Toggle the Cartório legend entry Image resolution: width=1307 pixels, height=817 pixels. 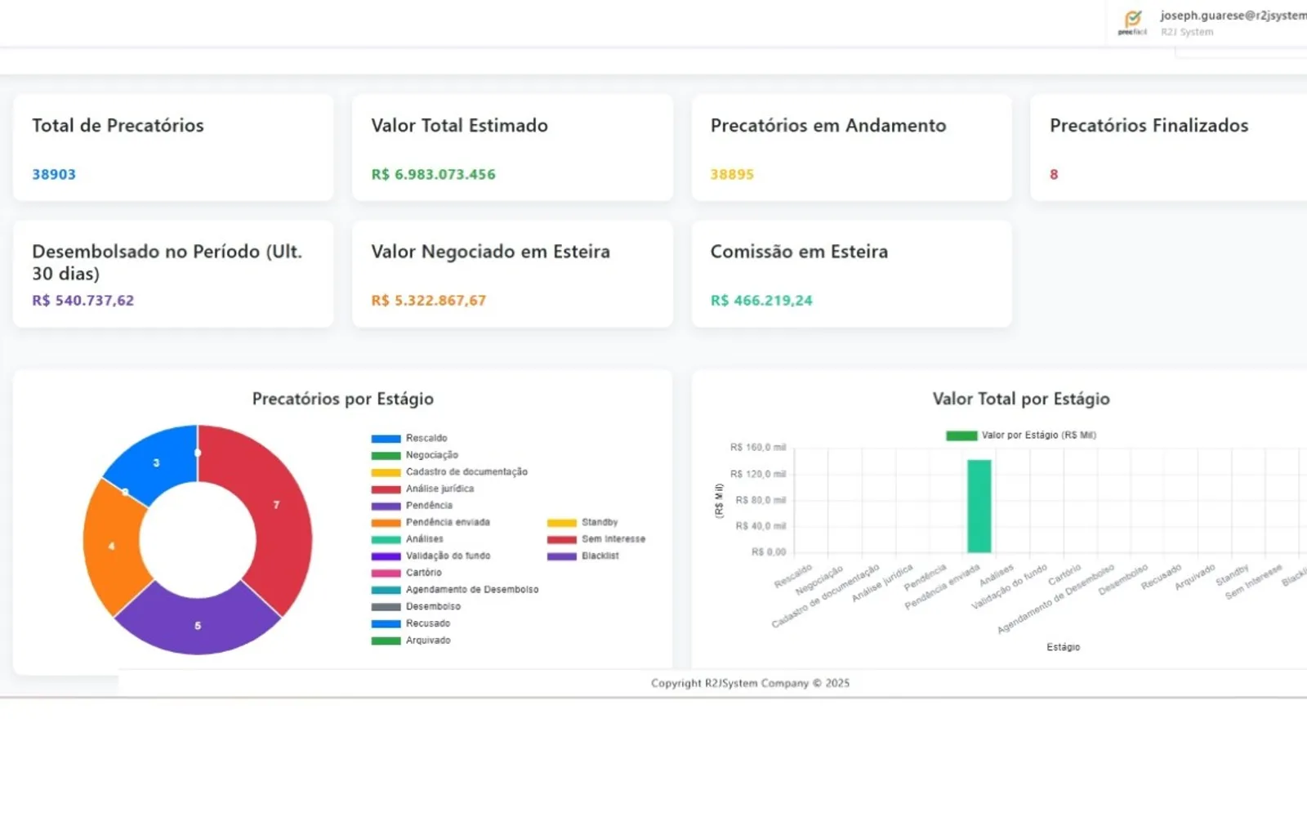(406, 573)
